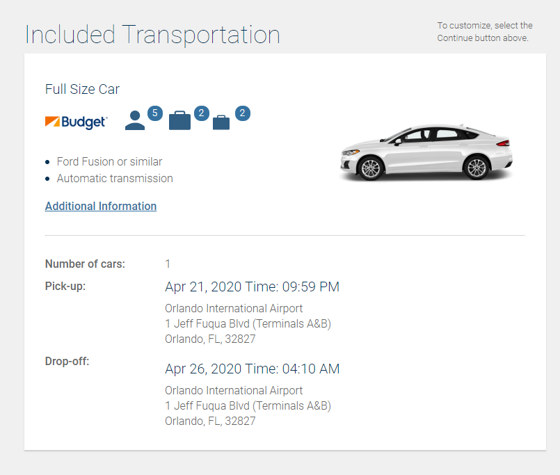Click the customize instruction note text
Screen dimensions: 560x475
coord(484,31)
